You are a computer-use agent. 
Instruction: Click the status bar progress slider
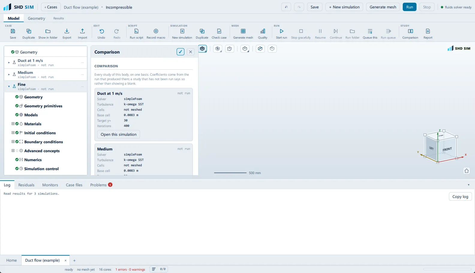(447, 269)
